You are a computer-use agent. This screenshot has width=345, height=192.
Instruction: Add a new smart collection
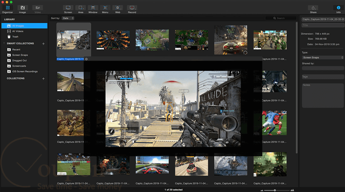(x=43, y=44)
